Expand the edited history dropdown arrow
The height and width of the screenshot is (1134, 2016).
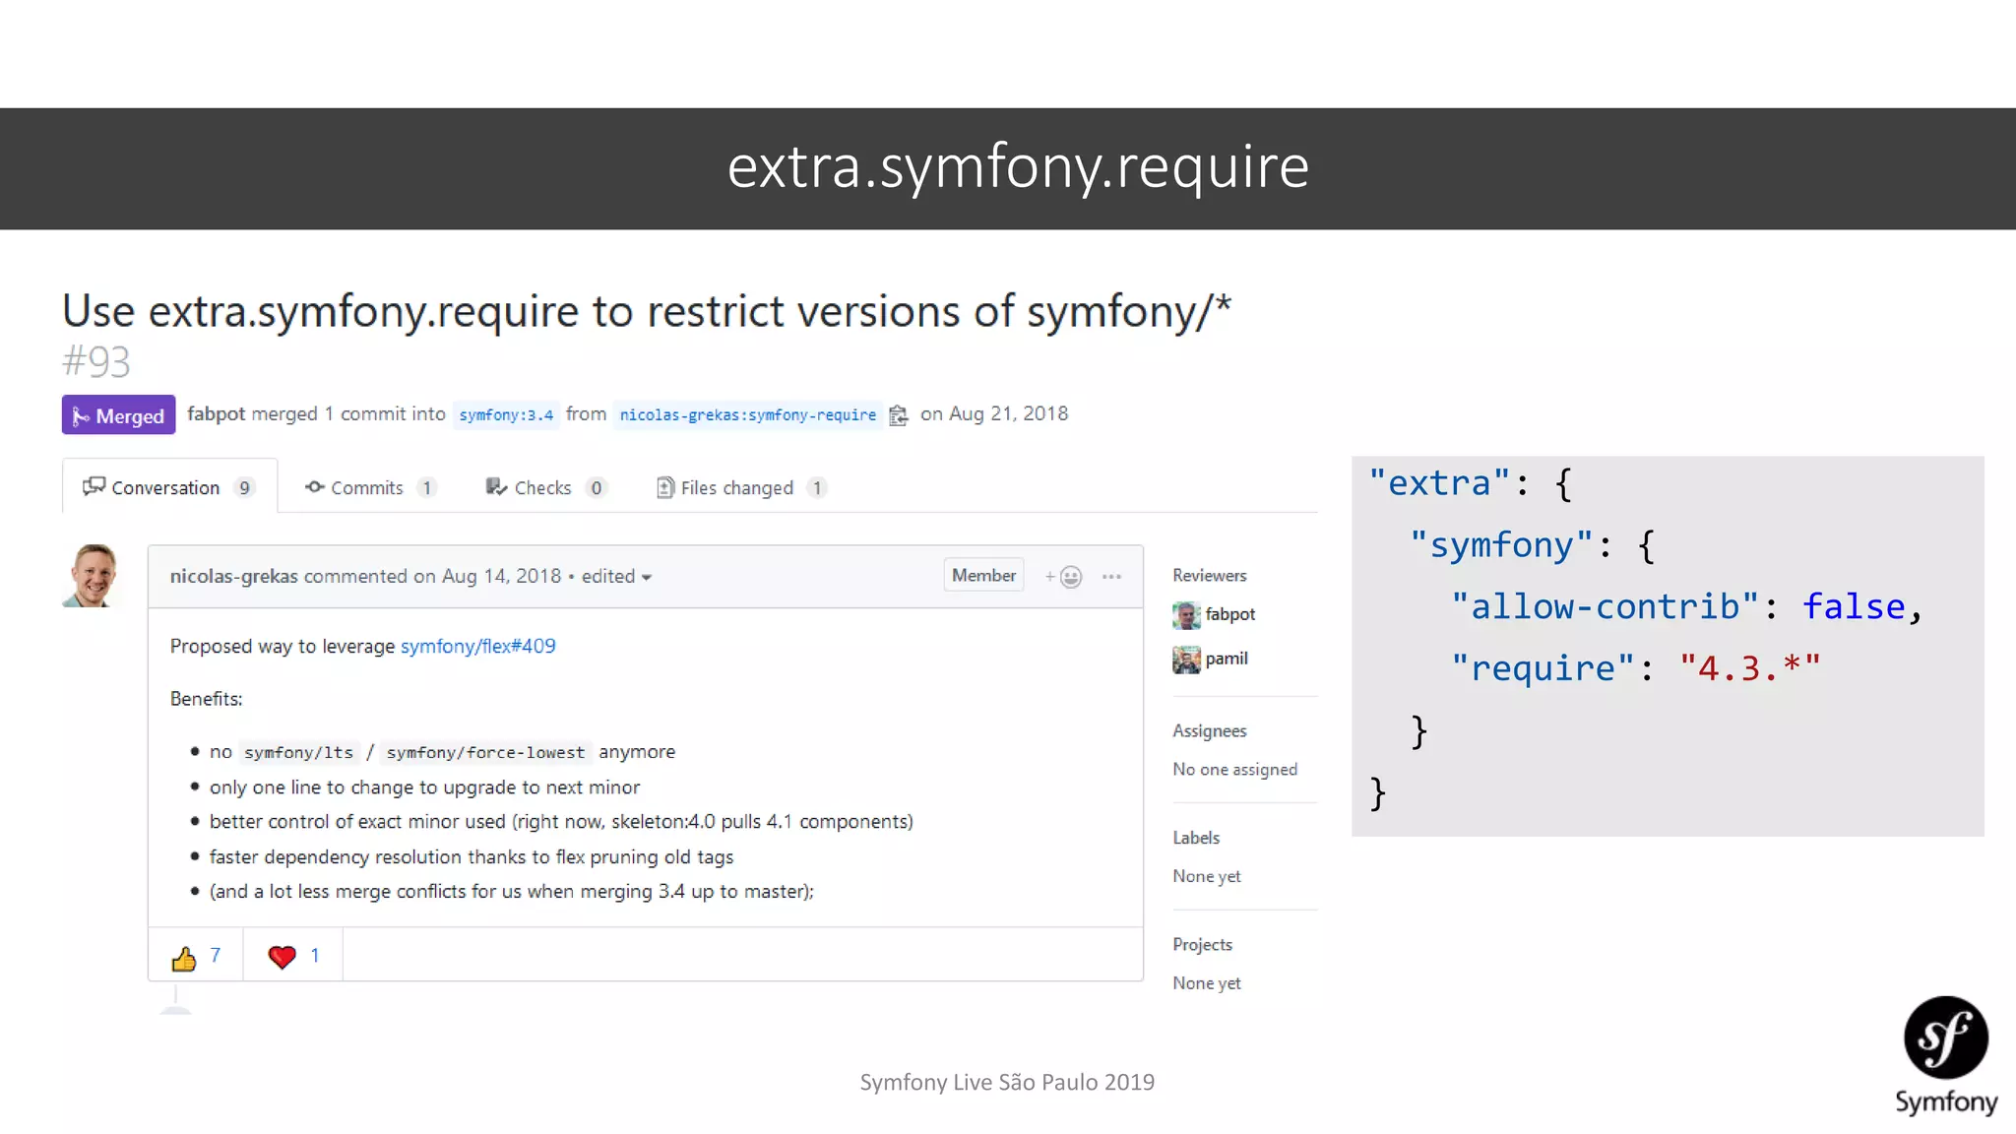click(647, 578)
